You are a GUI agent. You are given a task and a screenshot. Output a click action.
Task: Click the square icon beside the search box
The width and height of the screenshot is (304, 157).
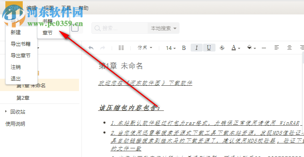click(75, 28)
